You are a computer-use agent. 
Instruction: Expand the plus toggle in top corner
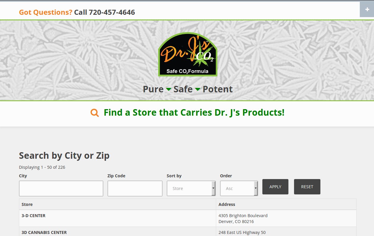pos(367,9)
